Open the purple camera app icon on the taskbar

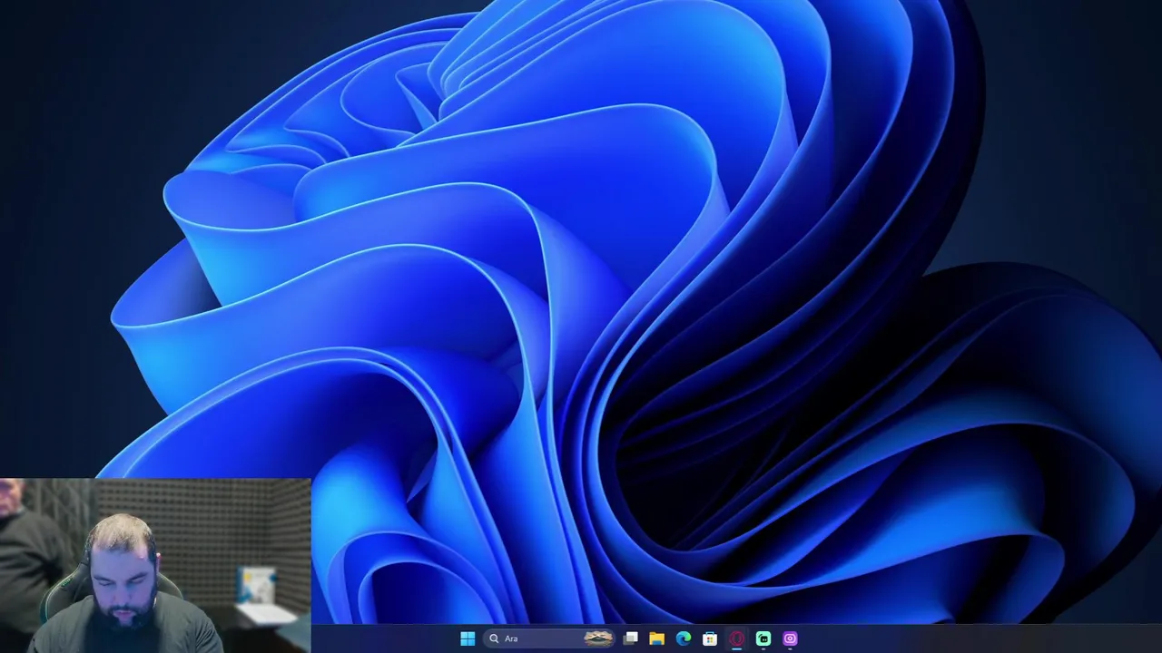pos(790,638)
